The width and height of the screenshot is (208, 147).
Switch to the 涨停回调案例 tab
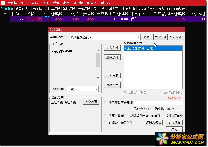tap(146, 8)
